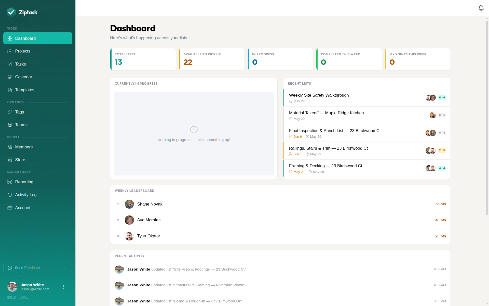Click the page vertical scrollbar
489x306 pixels.
tap(487, 117)
